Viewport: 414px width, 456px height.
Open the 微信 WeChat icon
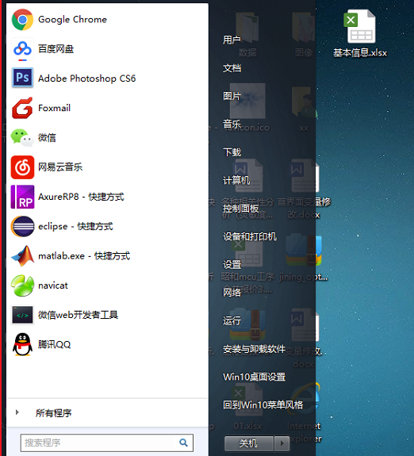22,137
